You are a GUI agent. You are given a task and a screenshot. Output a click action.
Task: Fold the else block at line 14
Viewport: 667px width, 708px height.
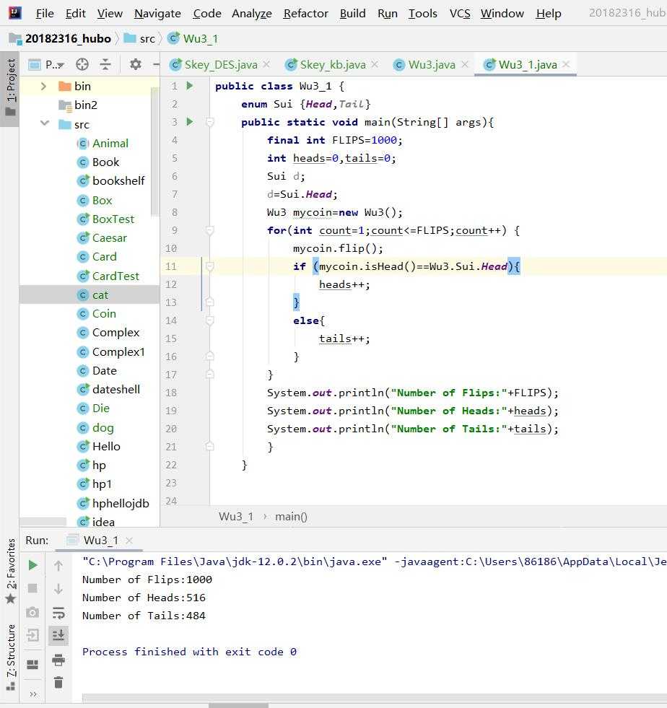(209, 320)
